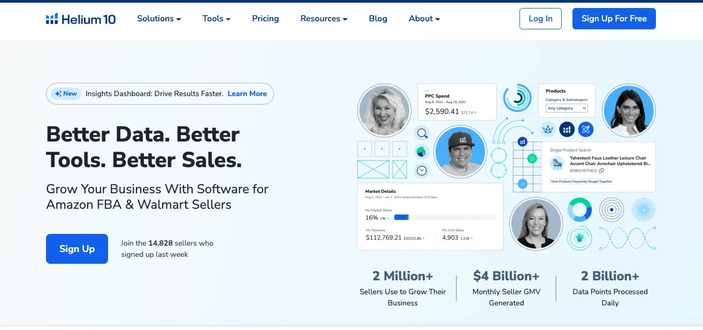This screenshot has width=703, height=330.
Task: Click the clock icon
Action: click(422, 170)
